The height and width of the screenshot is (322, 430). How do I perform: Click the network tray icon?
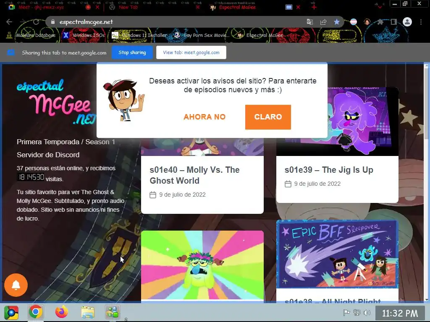coord(357,313)
